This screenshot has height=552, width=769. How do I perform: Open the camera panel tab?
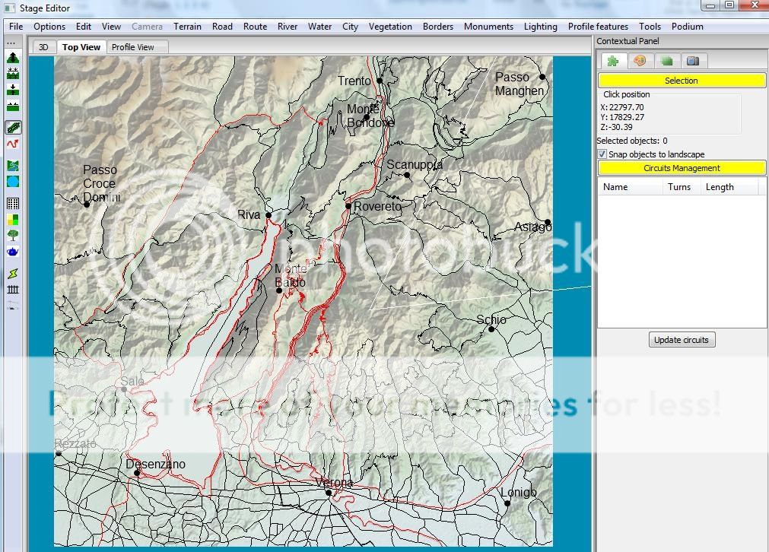coord(692,61)
